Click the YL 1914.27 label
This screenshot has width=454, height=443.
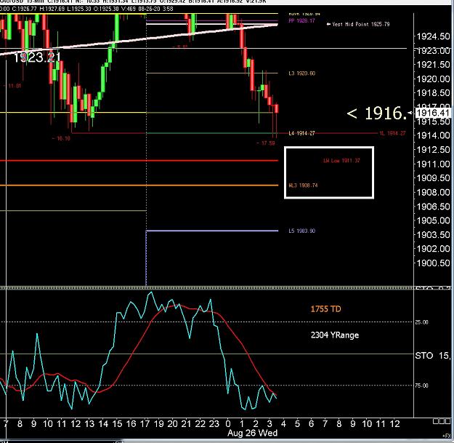(392, 133)
